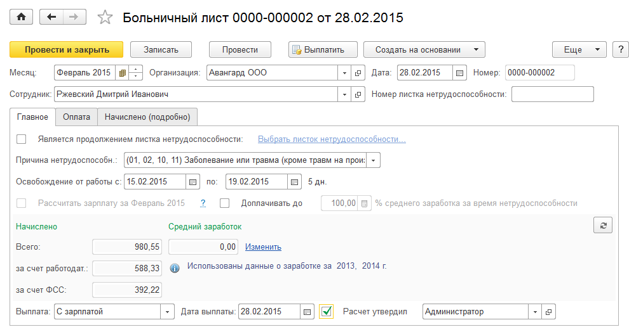
Task: Click the blue info icon
Action: [175, 268]
